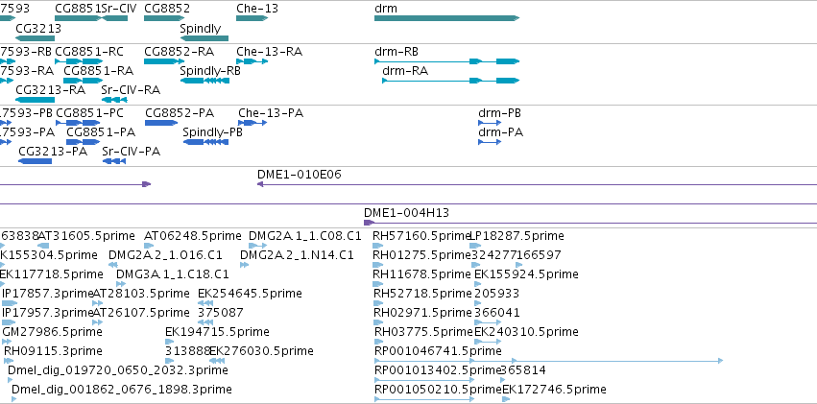Click the Spindly-RB transcript glyph
817x404 pixels.
(x=204, y=81)
